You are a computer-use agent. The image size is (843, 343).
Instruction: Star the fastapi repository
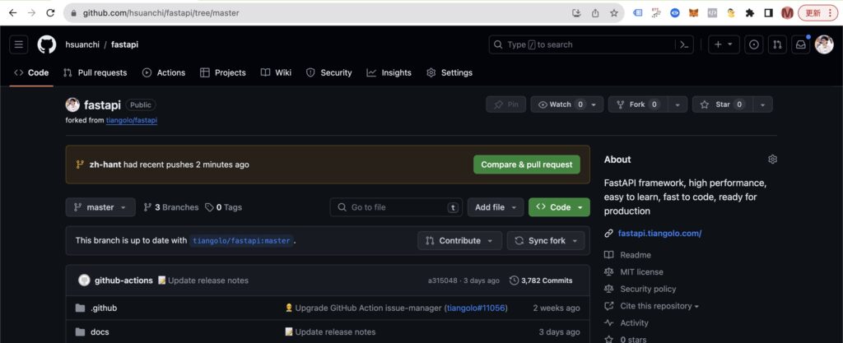tap(722, 104)
